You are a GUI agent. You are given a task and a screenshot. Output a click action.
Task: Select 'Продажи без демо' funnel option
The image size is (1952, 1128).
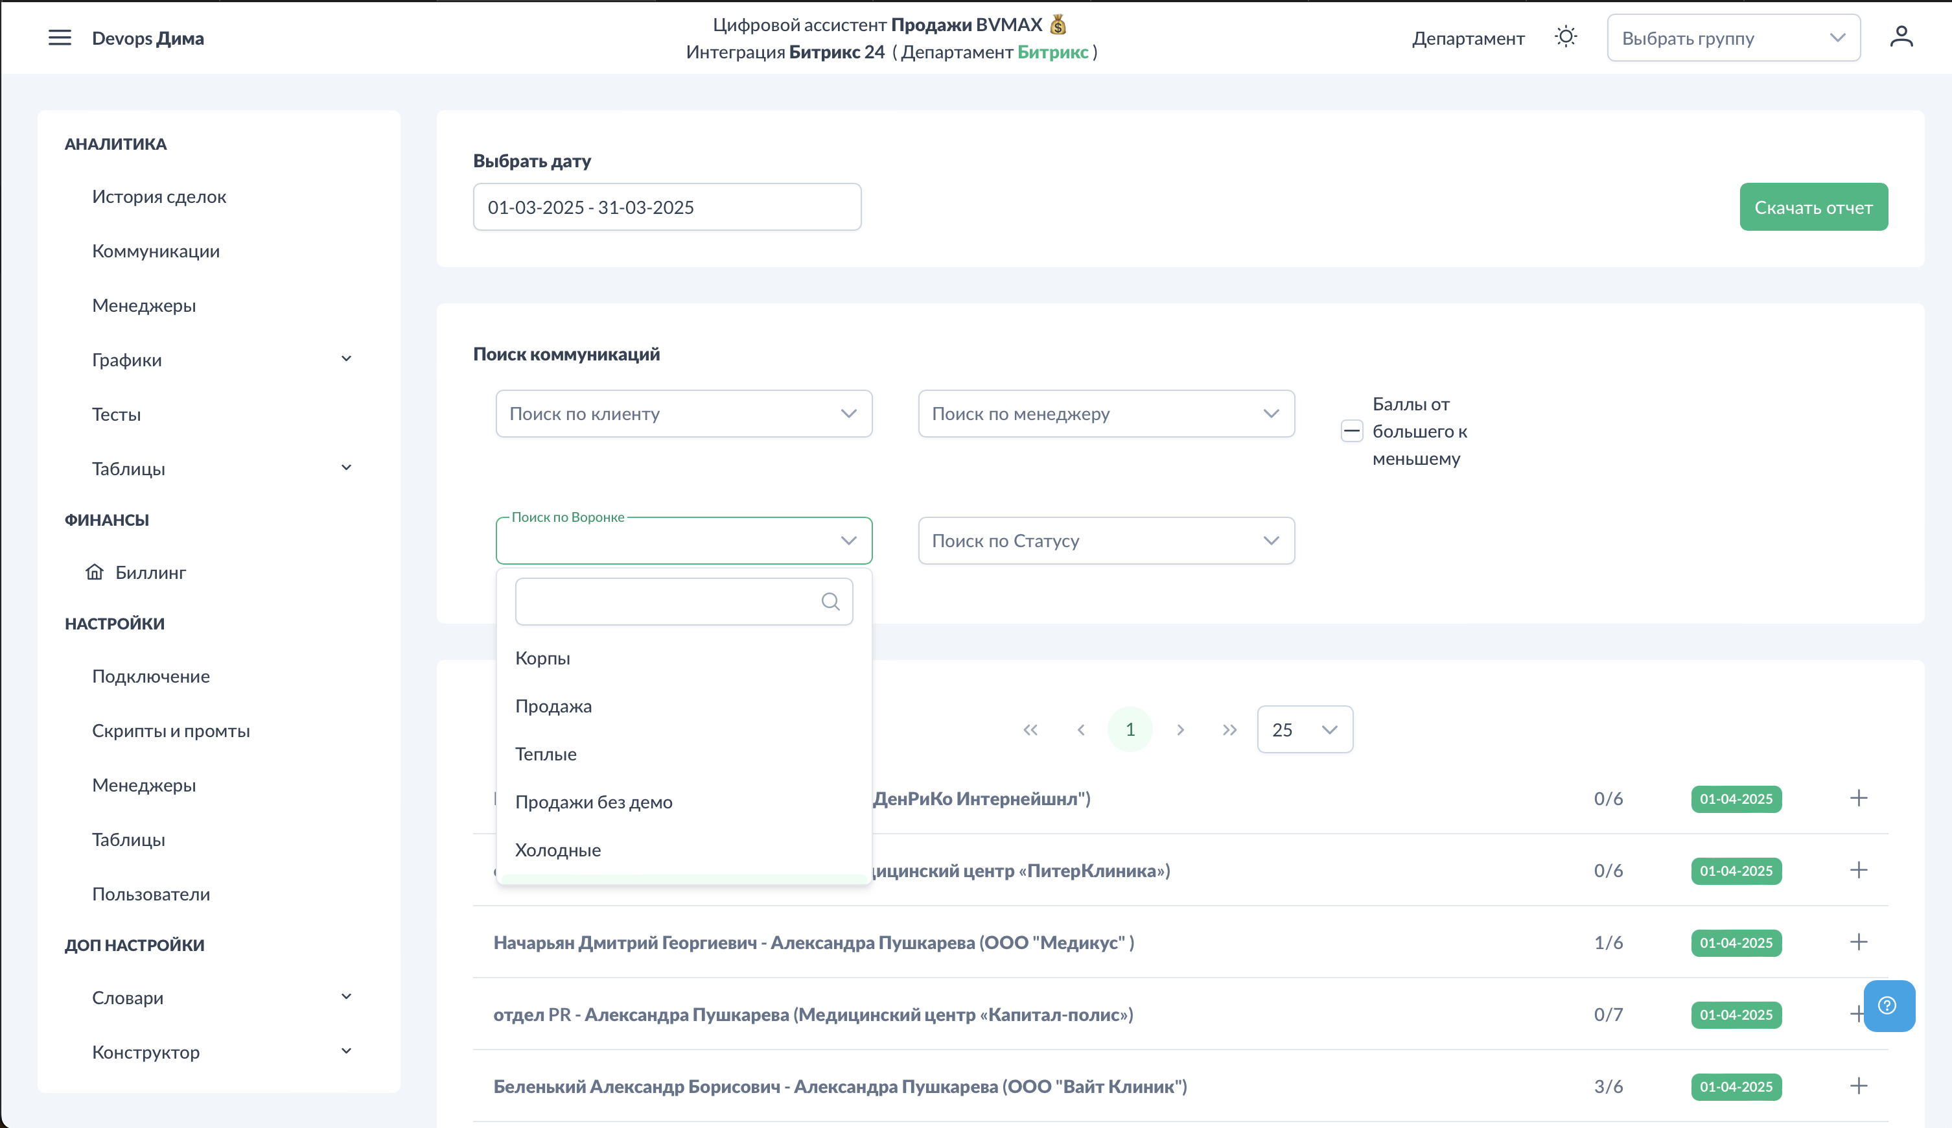click(x=594, y=802)
